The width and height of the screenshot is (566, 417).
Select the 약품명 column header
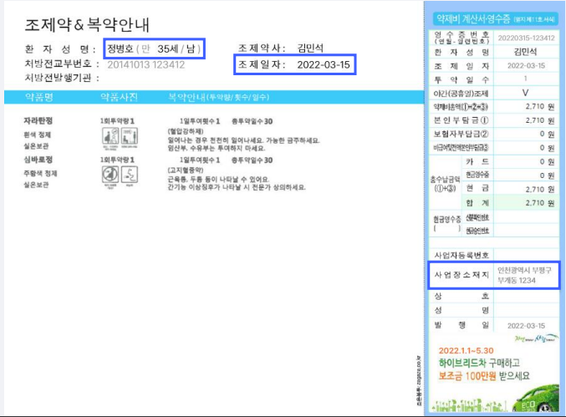(x=41, y=98)
